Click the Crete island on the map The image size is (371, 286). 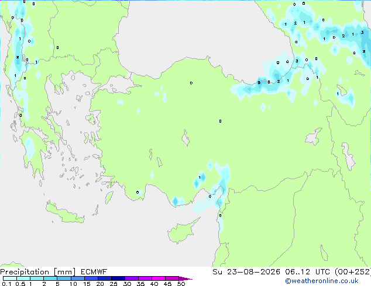(x=65, y=213)
